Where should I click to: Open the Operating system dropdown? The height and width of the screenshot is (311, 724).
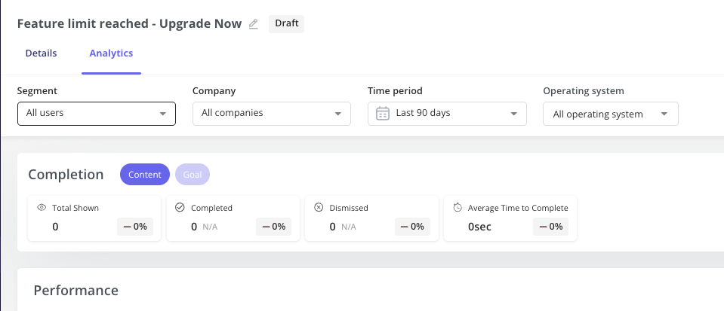pyautogui.click(x=611, y=114)
